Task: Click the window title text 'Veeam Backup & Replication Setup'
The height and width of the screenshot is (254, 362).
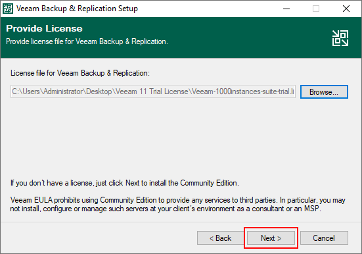Action: 77,9
